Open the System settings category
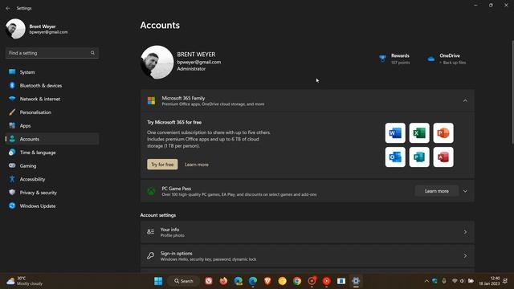 coord(52,72)
